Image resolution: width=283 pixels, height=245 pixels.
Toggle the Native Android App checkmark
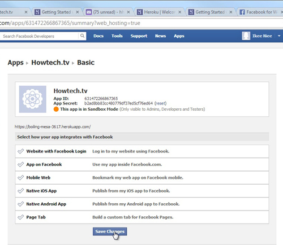[x=20, y=204]
